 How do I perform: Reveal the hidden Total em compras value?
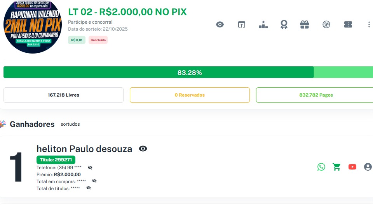pos(94,181)
